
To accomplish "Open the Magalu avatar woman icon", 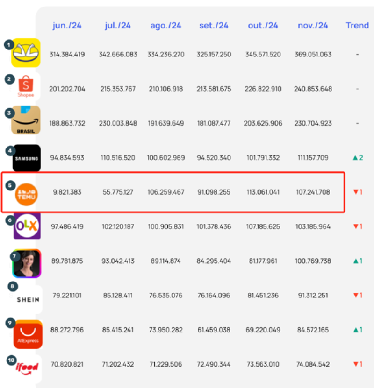I will pyautogui.click(x=27, y=263).
